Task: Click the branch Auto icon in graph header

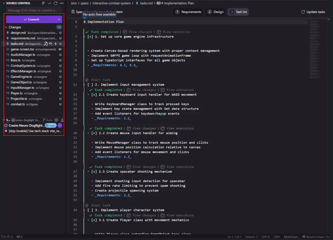Action: tap(47, 120)
